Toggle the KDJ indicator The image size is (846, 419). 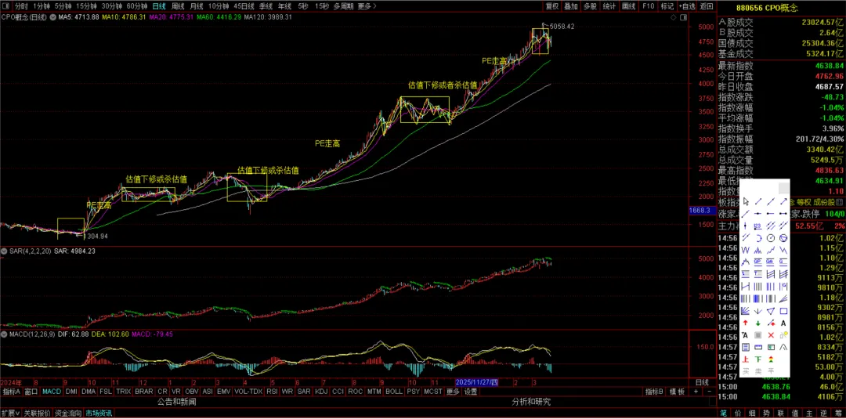[x=321, y=392]
